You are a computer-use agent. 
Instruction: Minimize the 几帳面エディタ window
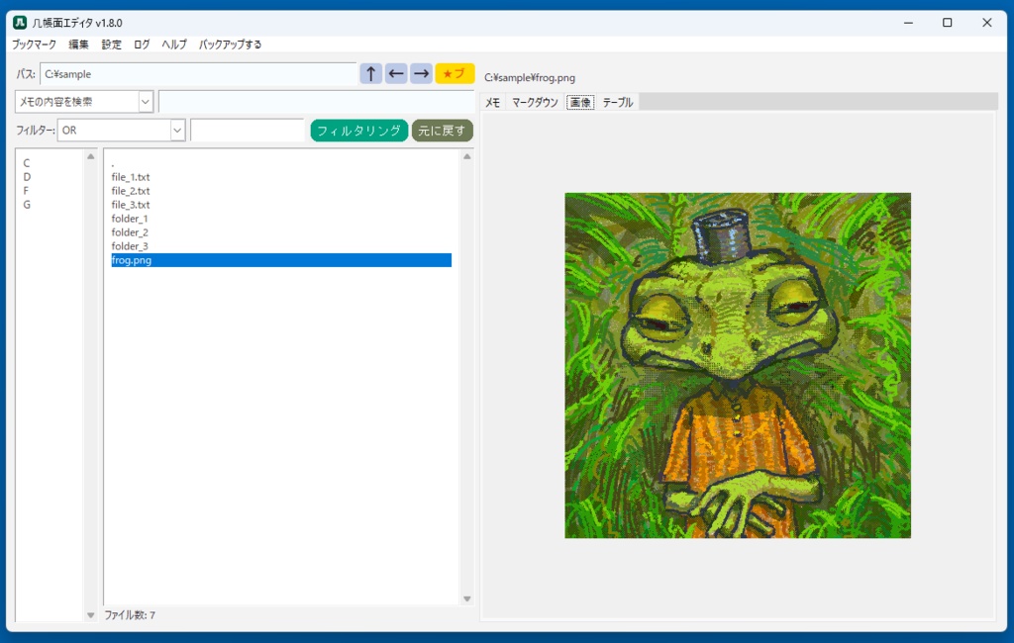coord(909,23)
